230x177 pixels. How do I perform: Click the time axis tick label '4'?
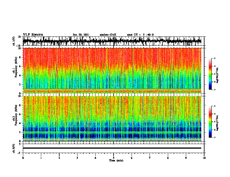tap(95, 158)
